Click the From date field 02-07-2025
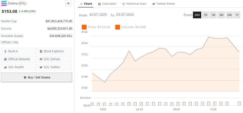Viewport: 243px width, 113px height. tap(98, 15)
